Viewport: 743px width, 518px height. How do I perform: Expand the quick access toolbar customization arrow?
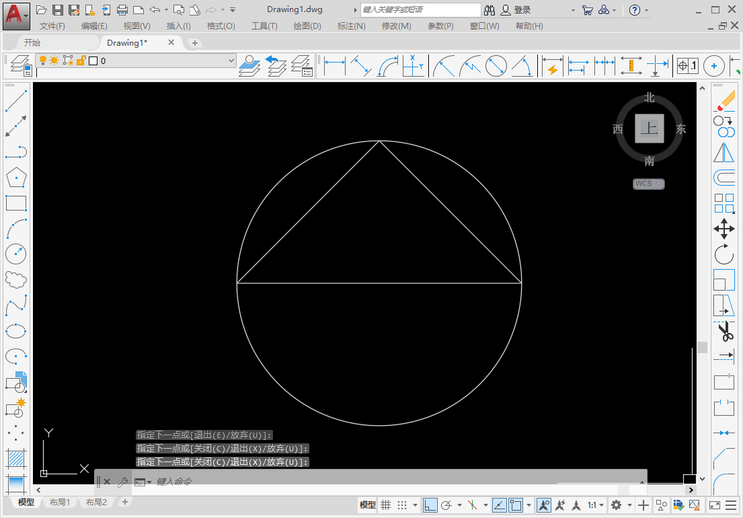[233, 9]
